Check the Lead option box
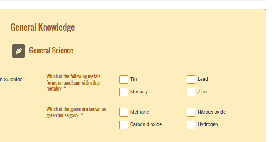The height and width of the screenshot is (142, 279). (191, 80)
